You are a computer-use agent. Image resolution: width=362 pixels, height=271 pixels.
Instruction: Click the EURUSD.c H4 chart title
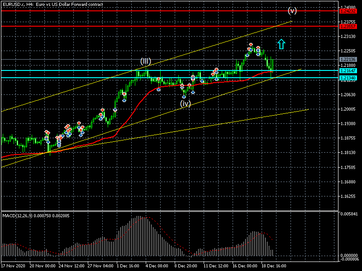pos(59,4)
